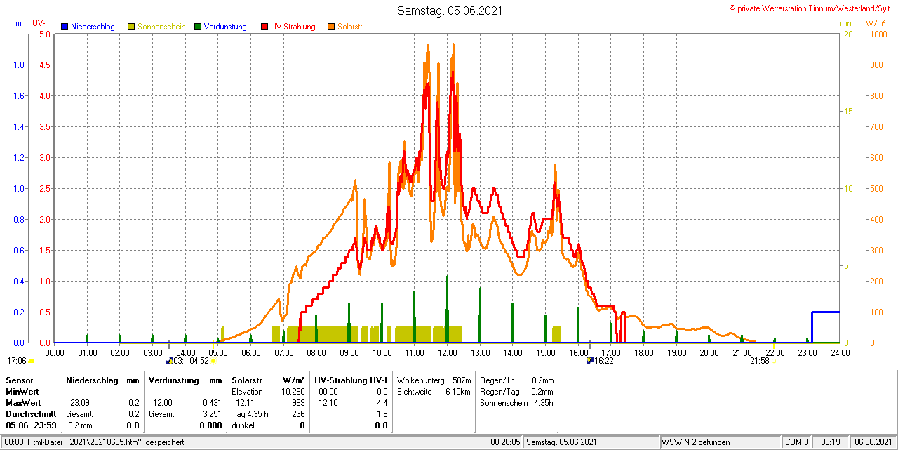Viewport: 898px width, 450px height.
Task: Click the UV-Strahlung UV-I column header
Action: (x=351, y=380)
